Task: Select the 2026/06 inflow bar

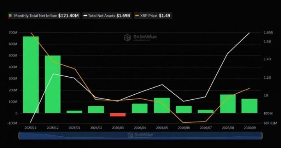Action: tap(184, 109)
